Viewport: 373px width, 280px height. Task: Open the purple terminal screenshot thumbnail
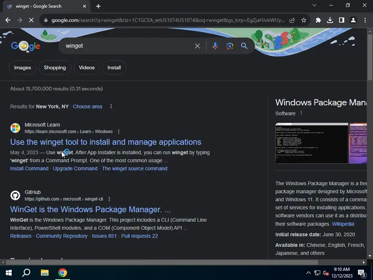click(x=358, y=143)
